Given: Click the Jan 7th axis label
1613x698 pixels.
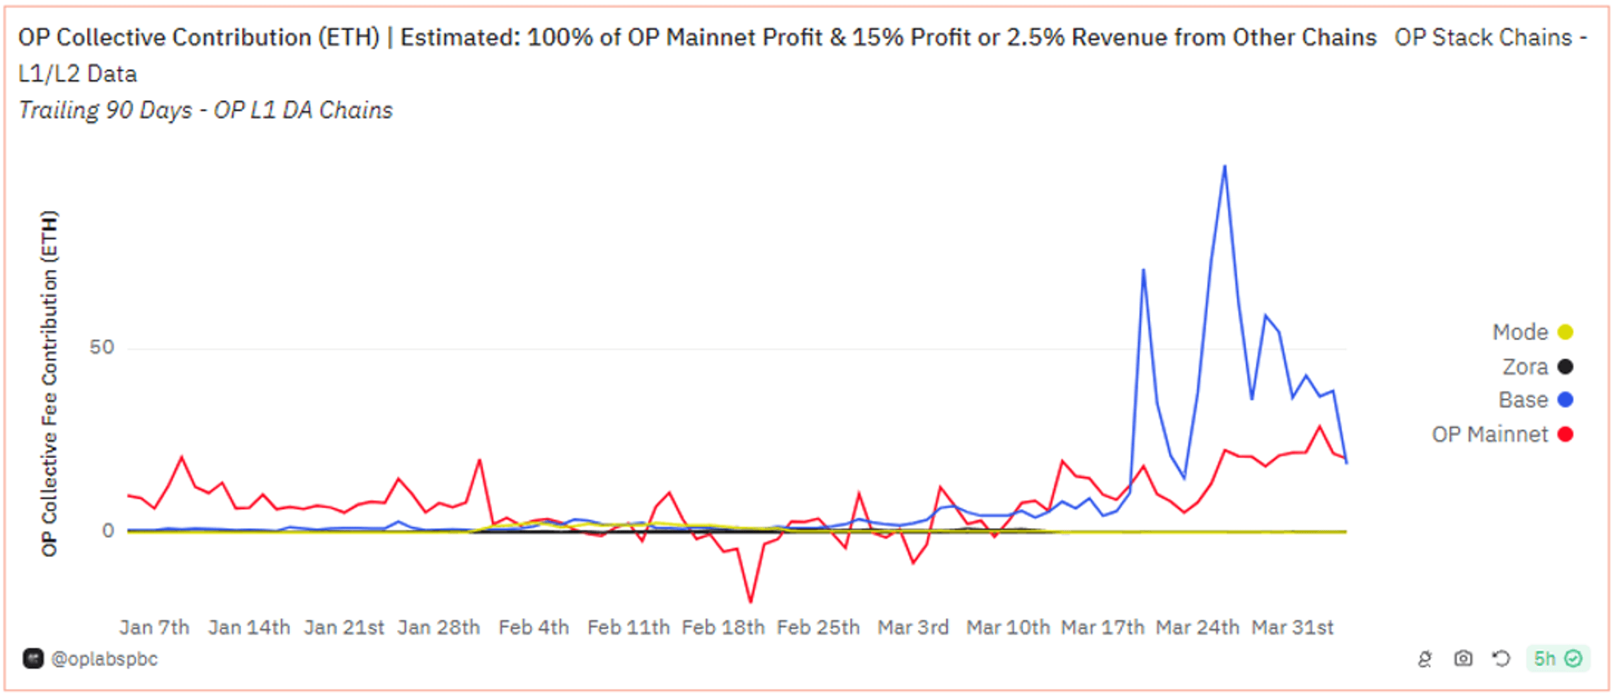Looking at the screenshot, I should coord(154,627).
